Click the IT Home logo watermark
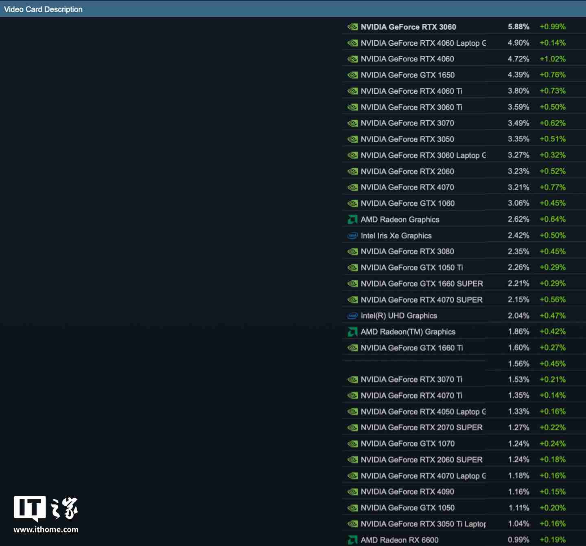 click(x=46, y=508)
